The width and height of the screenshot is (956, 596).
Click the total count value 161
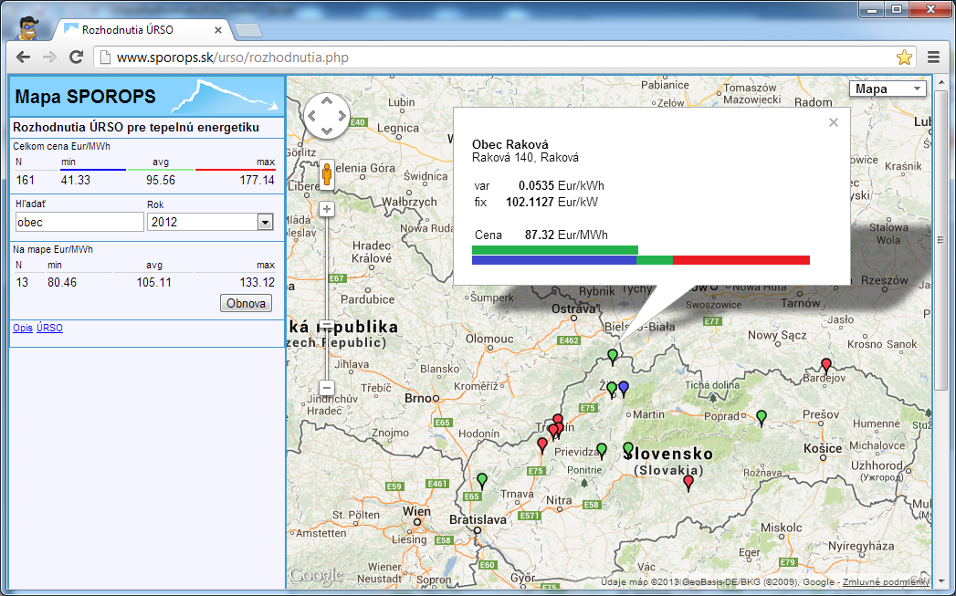coord(25,180)
